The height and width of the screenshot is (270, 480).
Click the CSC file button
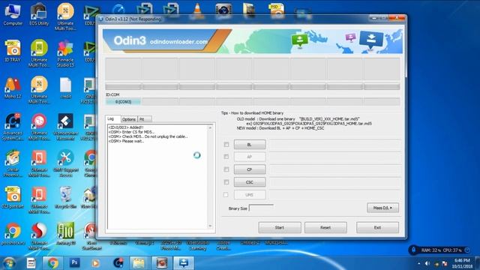(250, 182)
